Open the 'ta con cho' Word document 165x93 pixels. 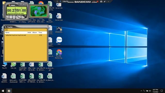click(x=59, y=6)
